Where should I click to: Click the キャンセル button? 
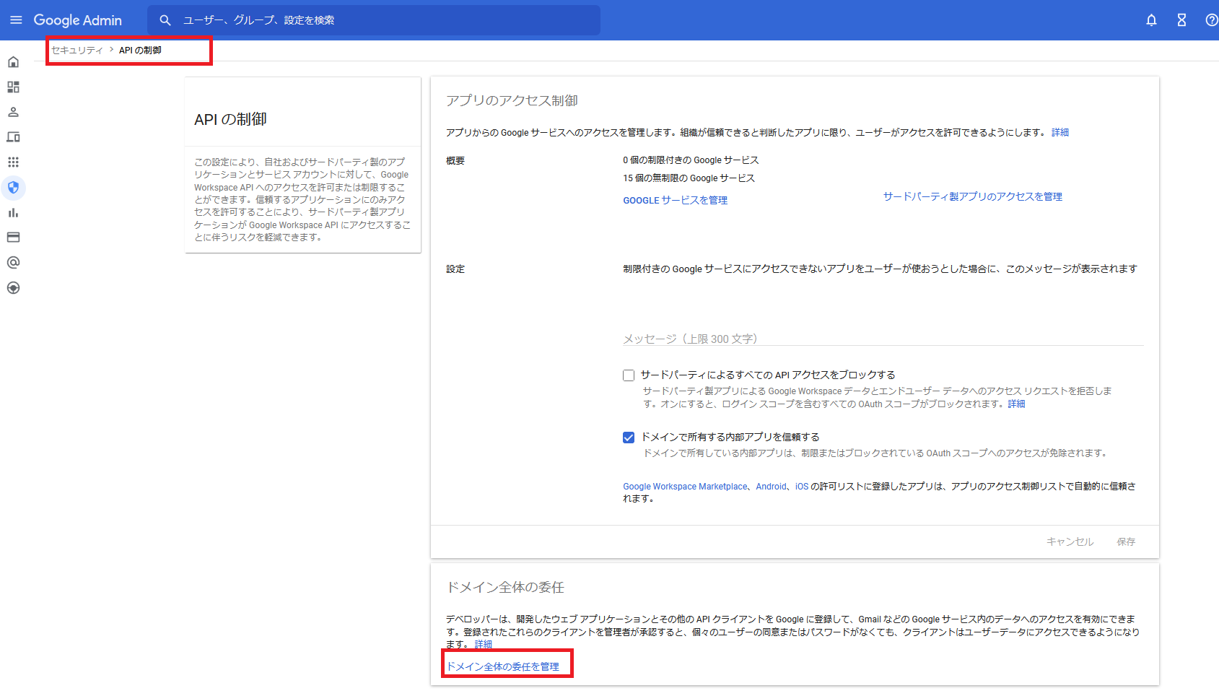pyautogui.click(x=1070, y=541)
